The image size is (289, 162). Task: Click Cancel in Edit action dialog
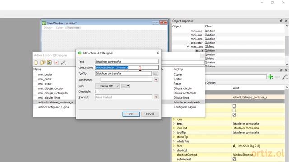coord(150,114)
